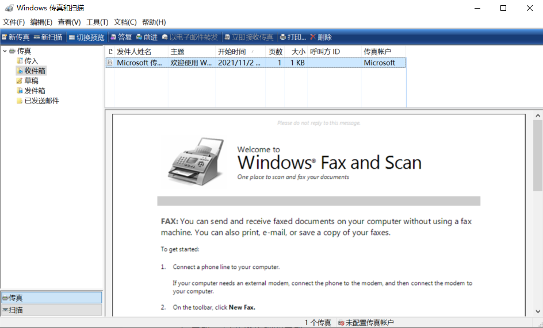
Task: Open the 编辑(E) menu
Action: (41, 22)
